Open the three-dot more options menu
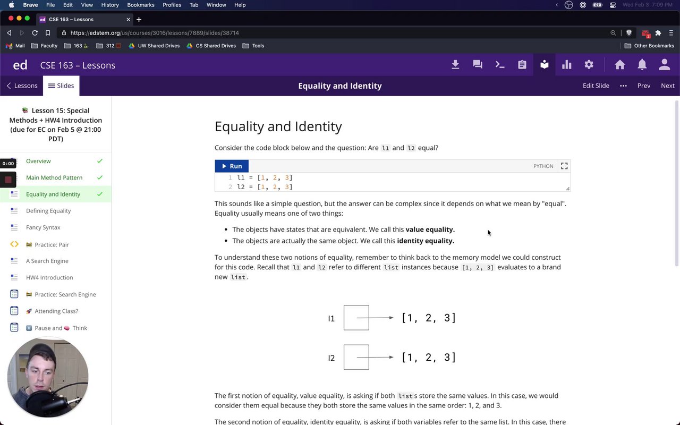The image size is (680, 425). point(623,86)
